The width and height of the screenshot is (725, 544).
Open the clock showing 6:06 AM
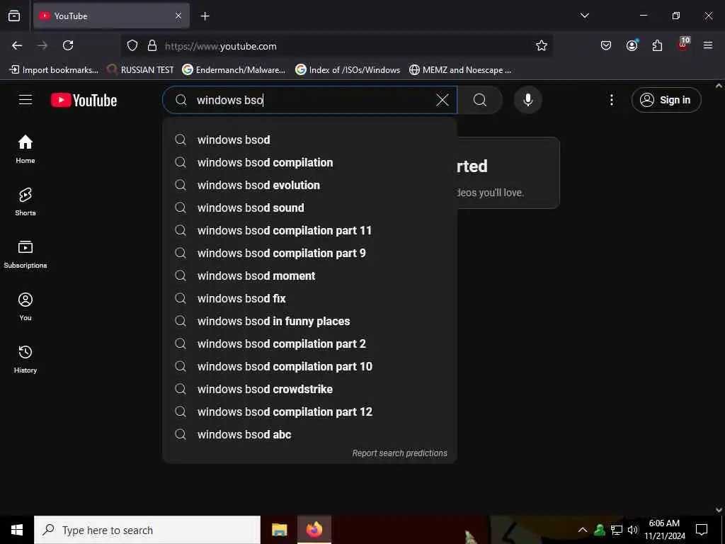[x=664, y=530]
